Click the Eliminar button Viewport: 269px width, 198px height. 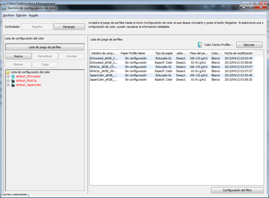pyautogui.click(x=18, y=64)
